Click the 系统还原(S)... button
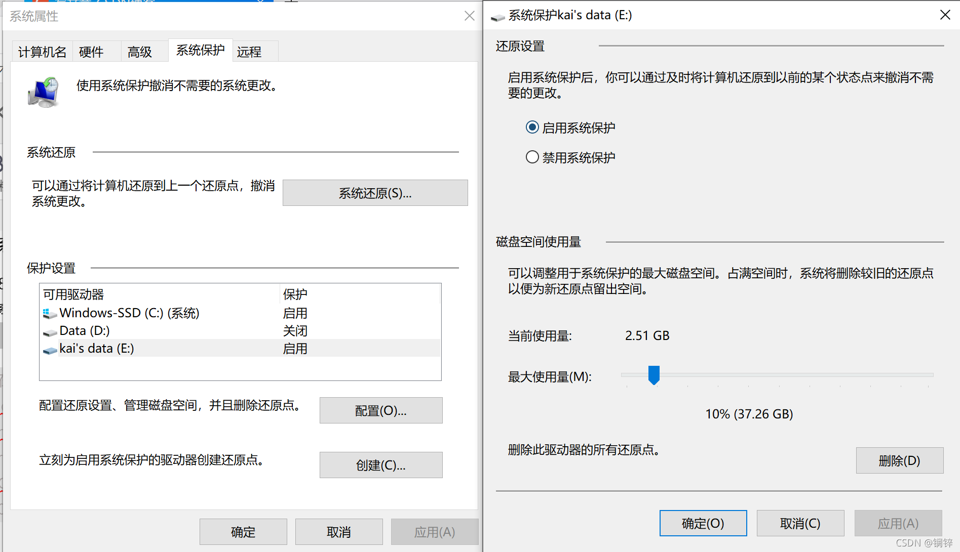The height and width of the screenshot is (552, 960). pos(375,193)
